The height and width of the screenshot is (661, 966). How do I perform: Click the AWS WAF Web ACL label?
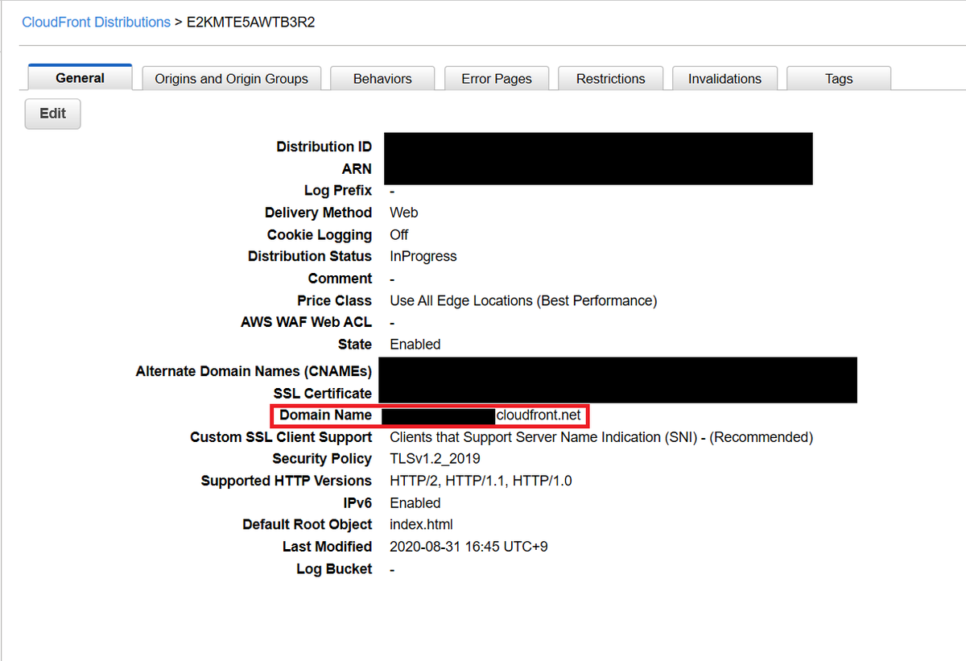[307, 322]
